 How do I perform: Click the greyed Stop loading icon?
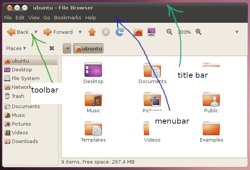pos(106,32)
